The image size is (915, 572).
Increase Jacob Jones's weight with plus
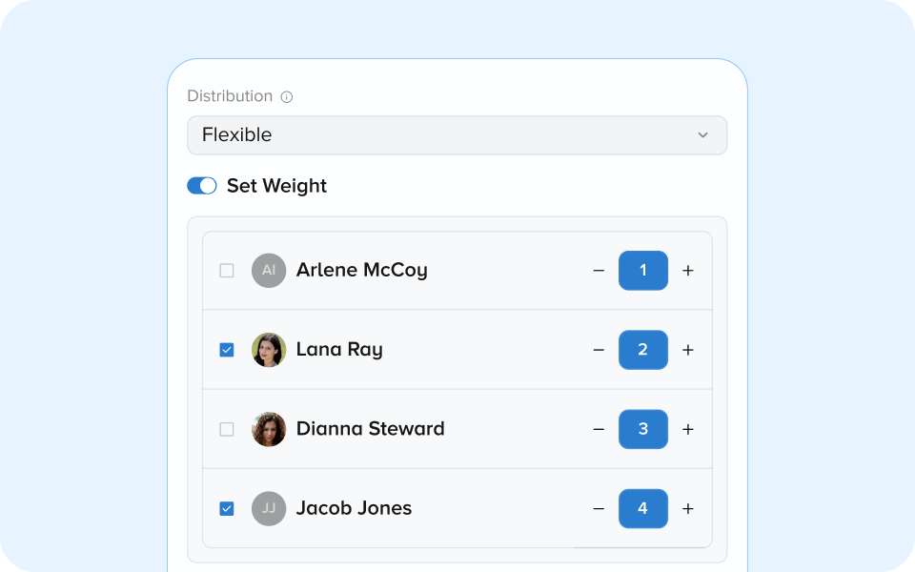pyautogui.click(x=688, y=509)
